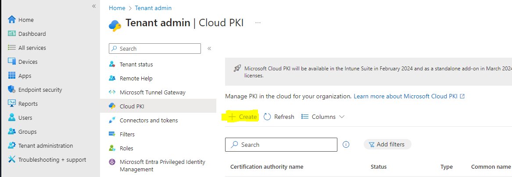
Task: Click the Troubleshooting + support wrench icon
Action: [x=12, y=160]
